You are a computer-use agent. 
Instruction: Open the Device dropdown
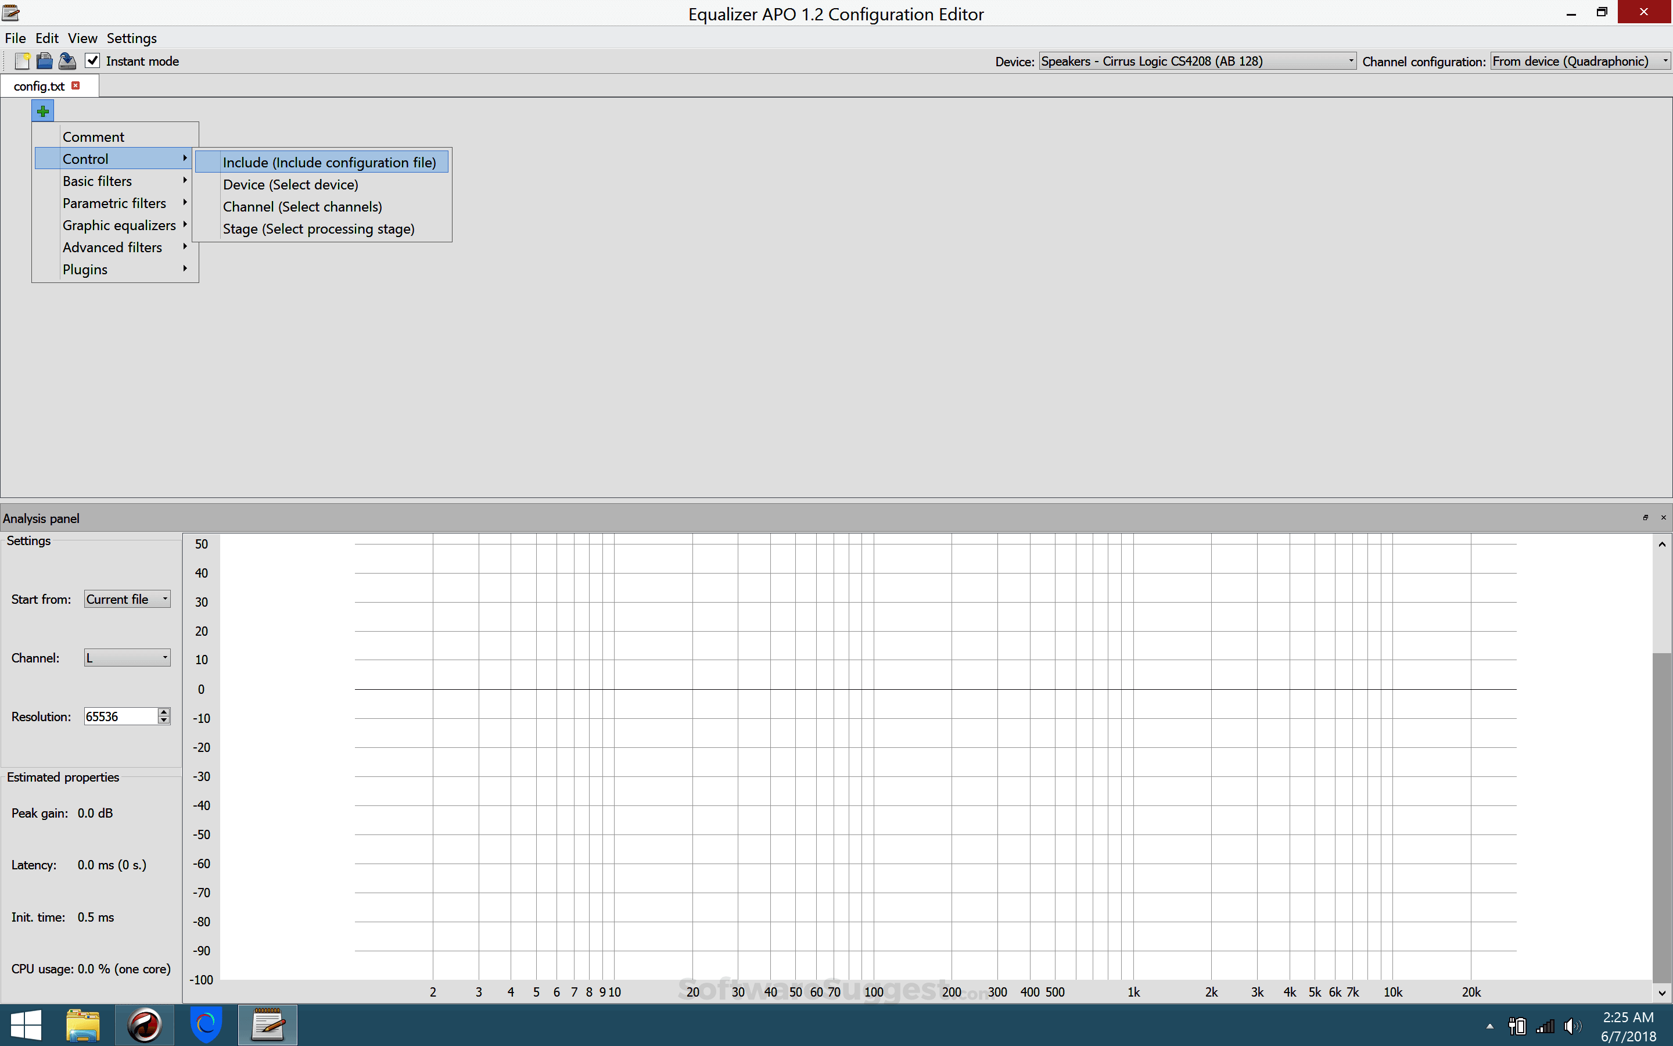tap(1197, 61)
